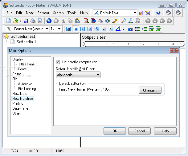Screen dimensions: 188x156
Task: Apply subscript formatting
Action: 111,29
